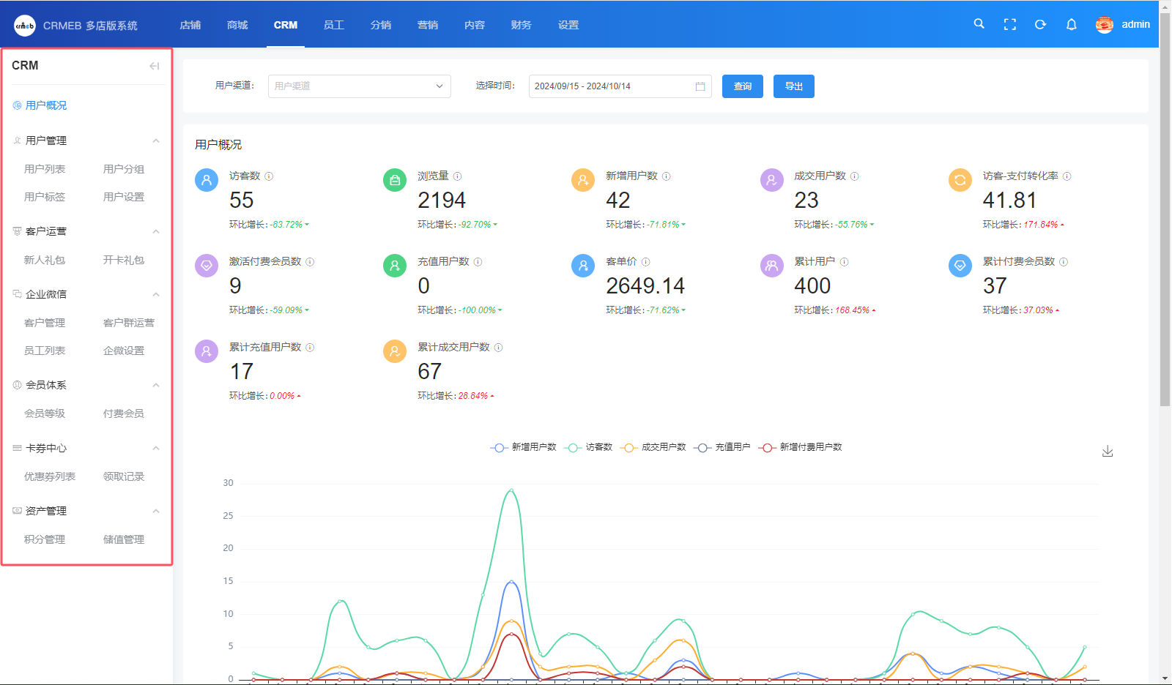Click the calendar icon in date field
Screen dimensions: 1172x685
click(700, 86)
